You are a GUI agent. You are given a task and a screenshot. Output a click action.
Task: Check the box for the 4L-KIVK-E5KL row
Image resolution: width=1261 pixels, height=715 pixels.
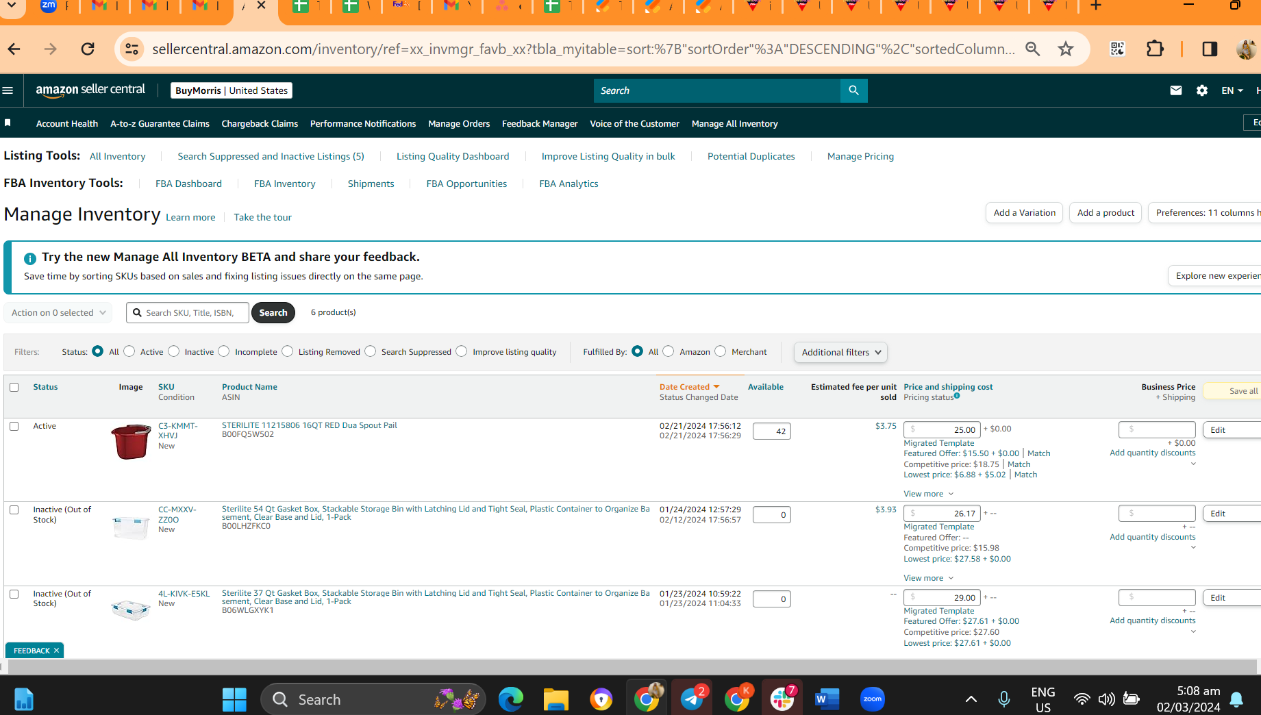pyautogui.click(x=14, y=594)
